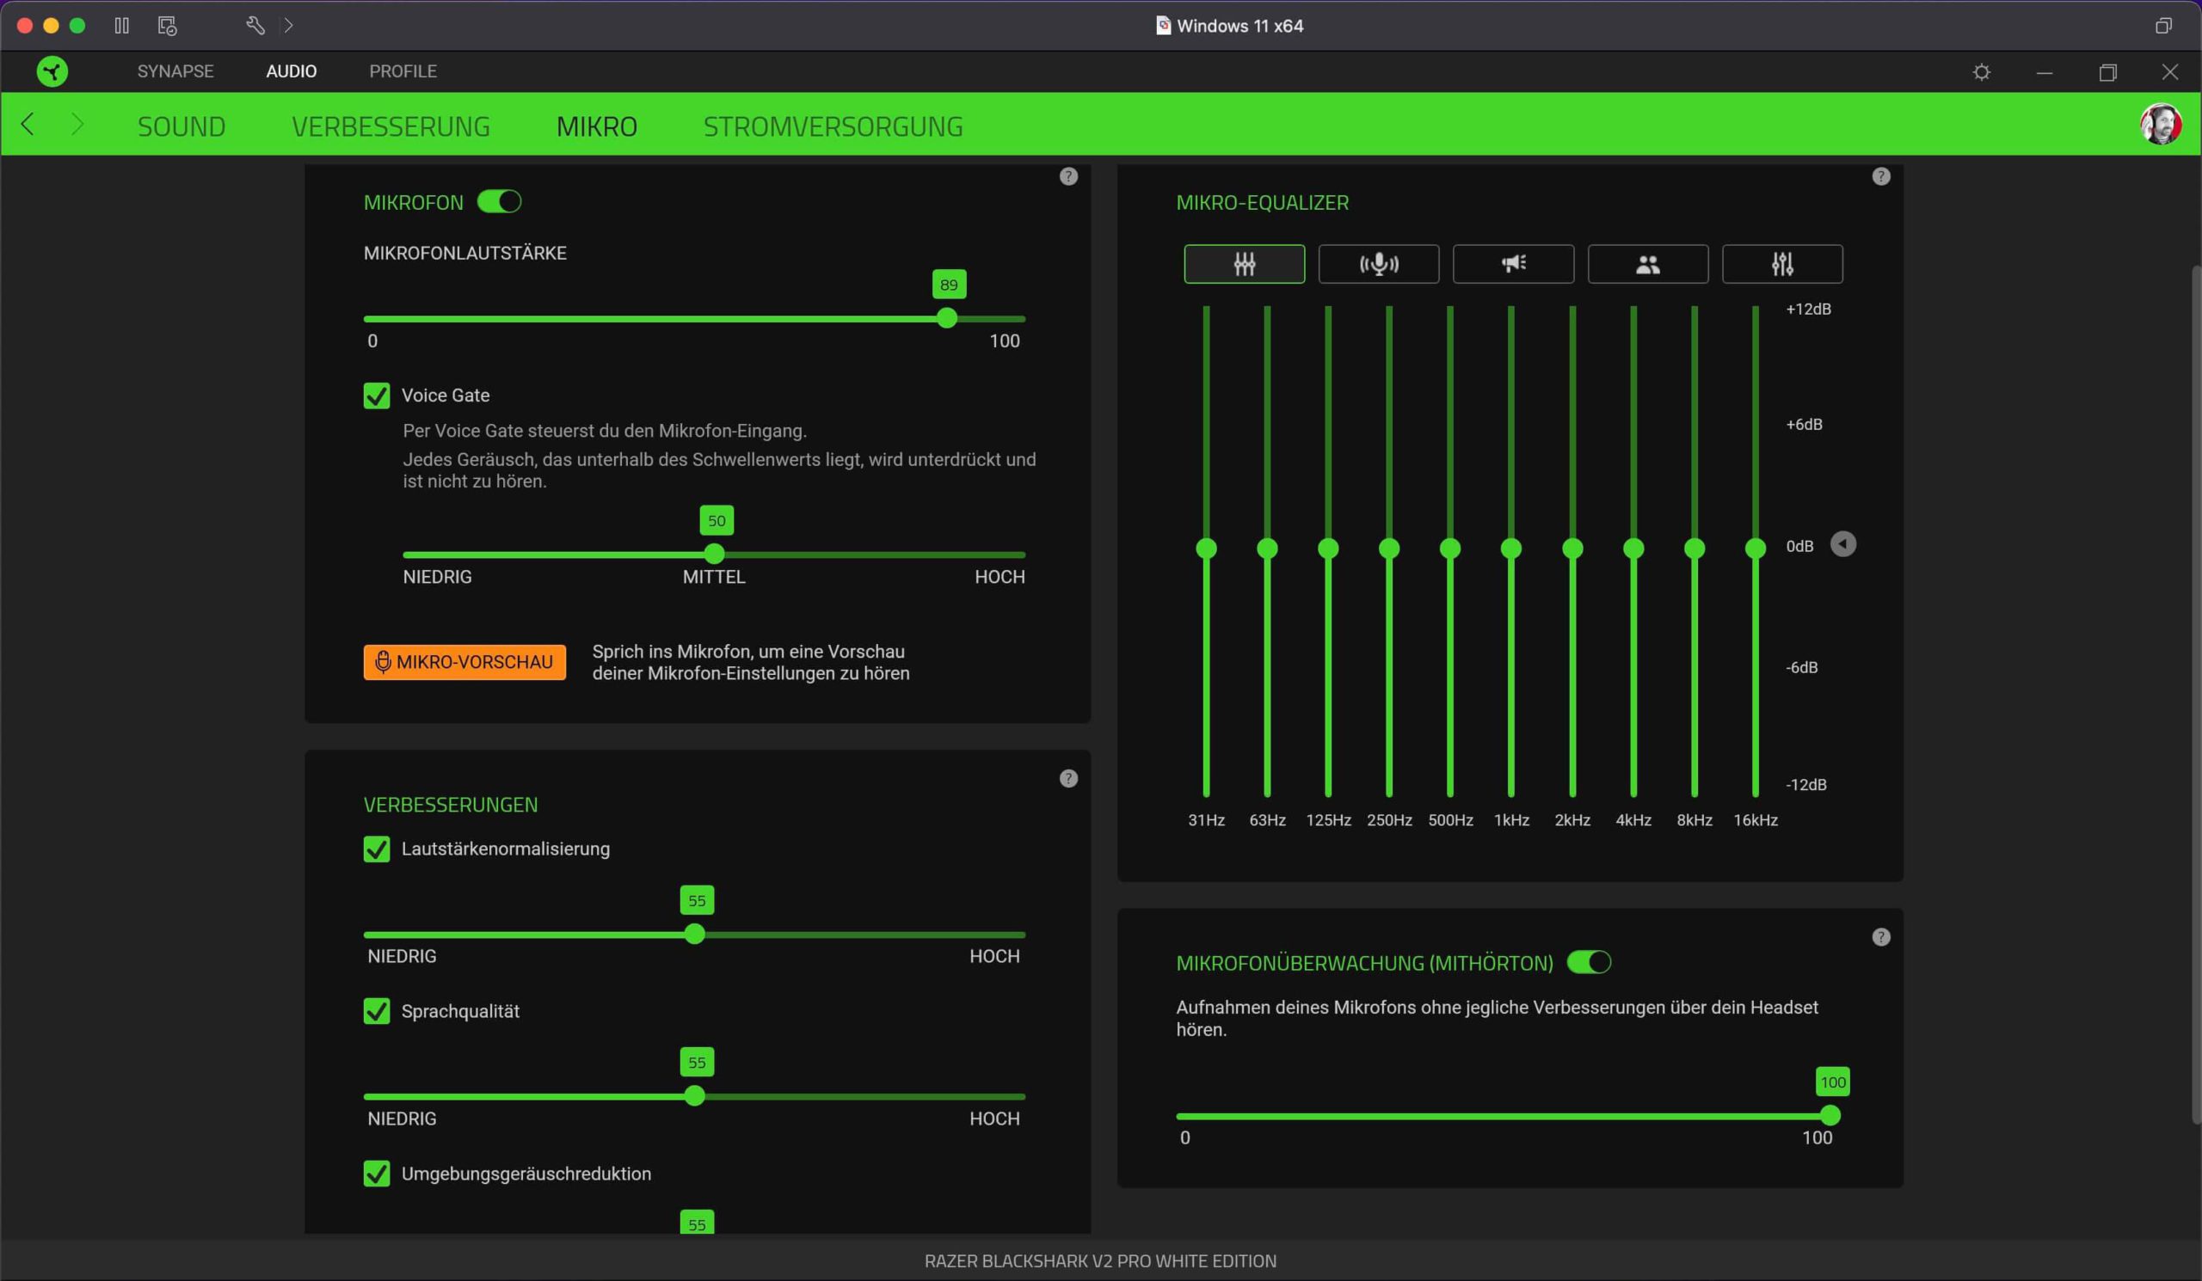
Task: Open settings via the gear icon
Action: (x=1981, y=72)
